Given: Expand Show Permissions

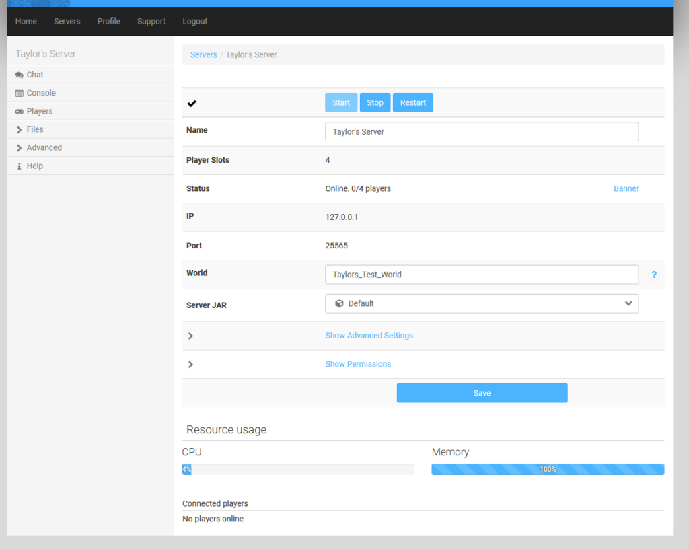Looking at the screenshot, I should click(358, 363).
